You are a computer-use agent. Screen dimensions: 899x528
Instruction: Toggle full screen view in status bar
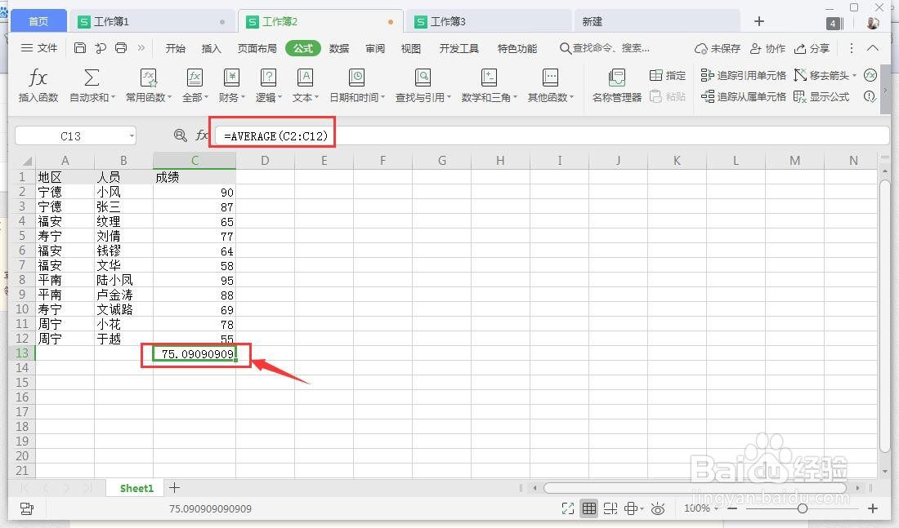[x=568, y=508]
